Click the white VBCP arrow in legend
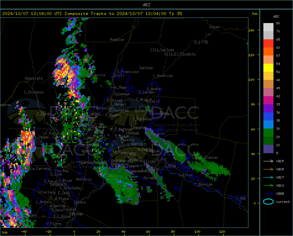Viewport: 293px width, 236px height. (268, 161)
